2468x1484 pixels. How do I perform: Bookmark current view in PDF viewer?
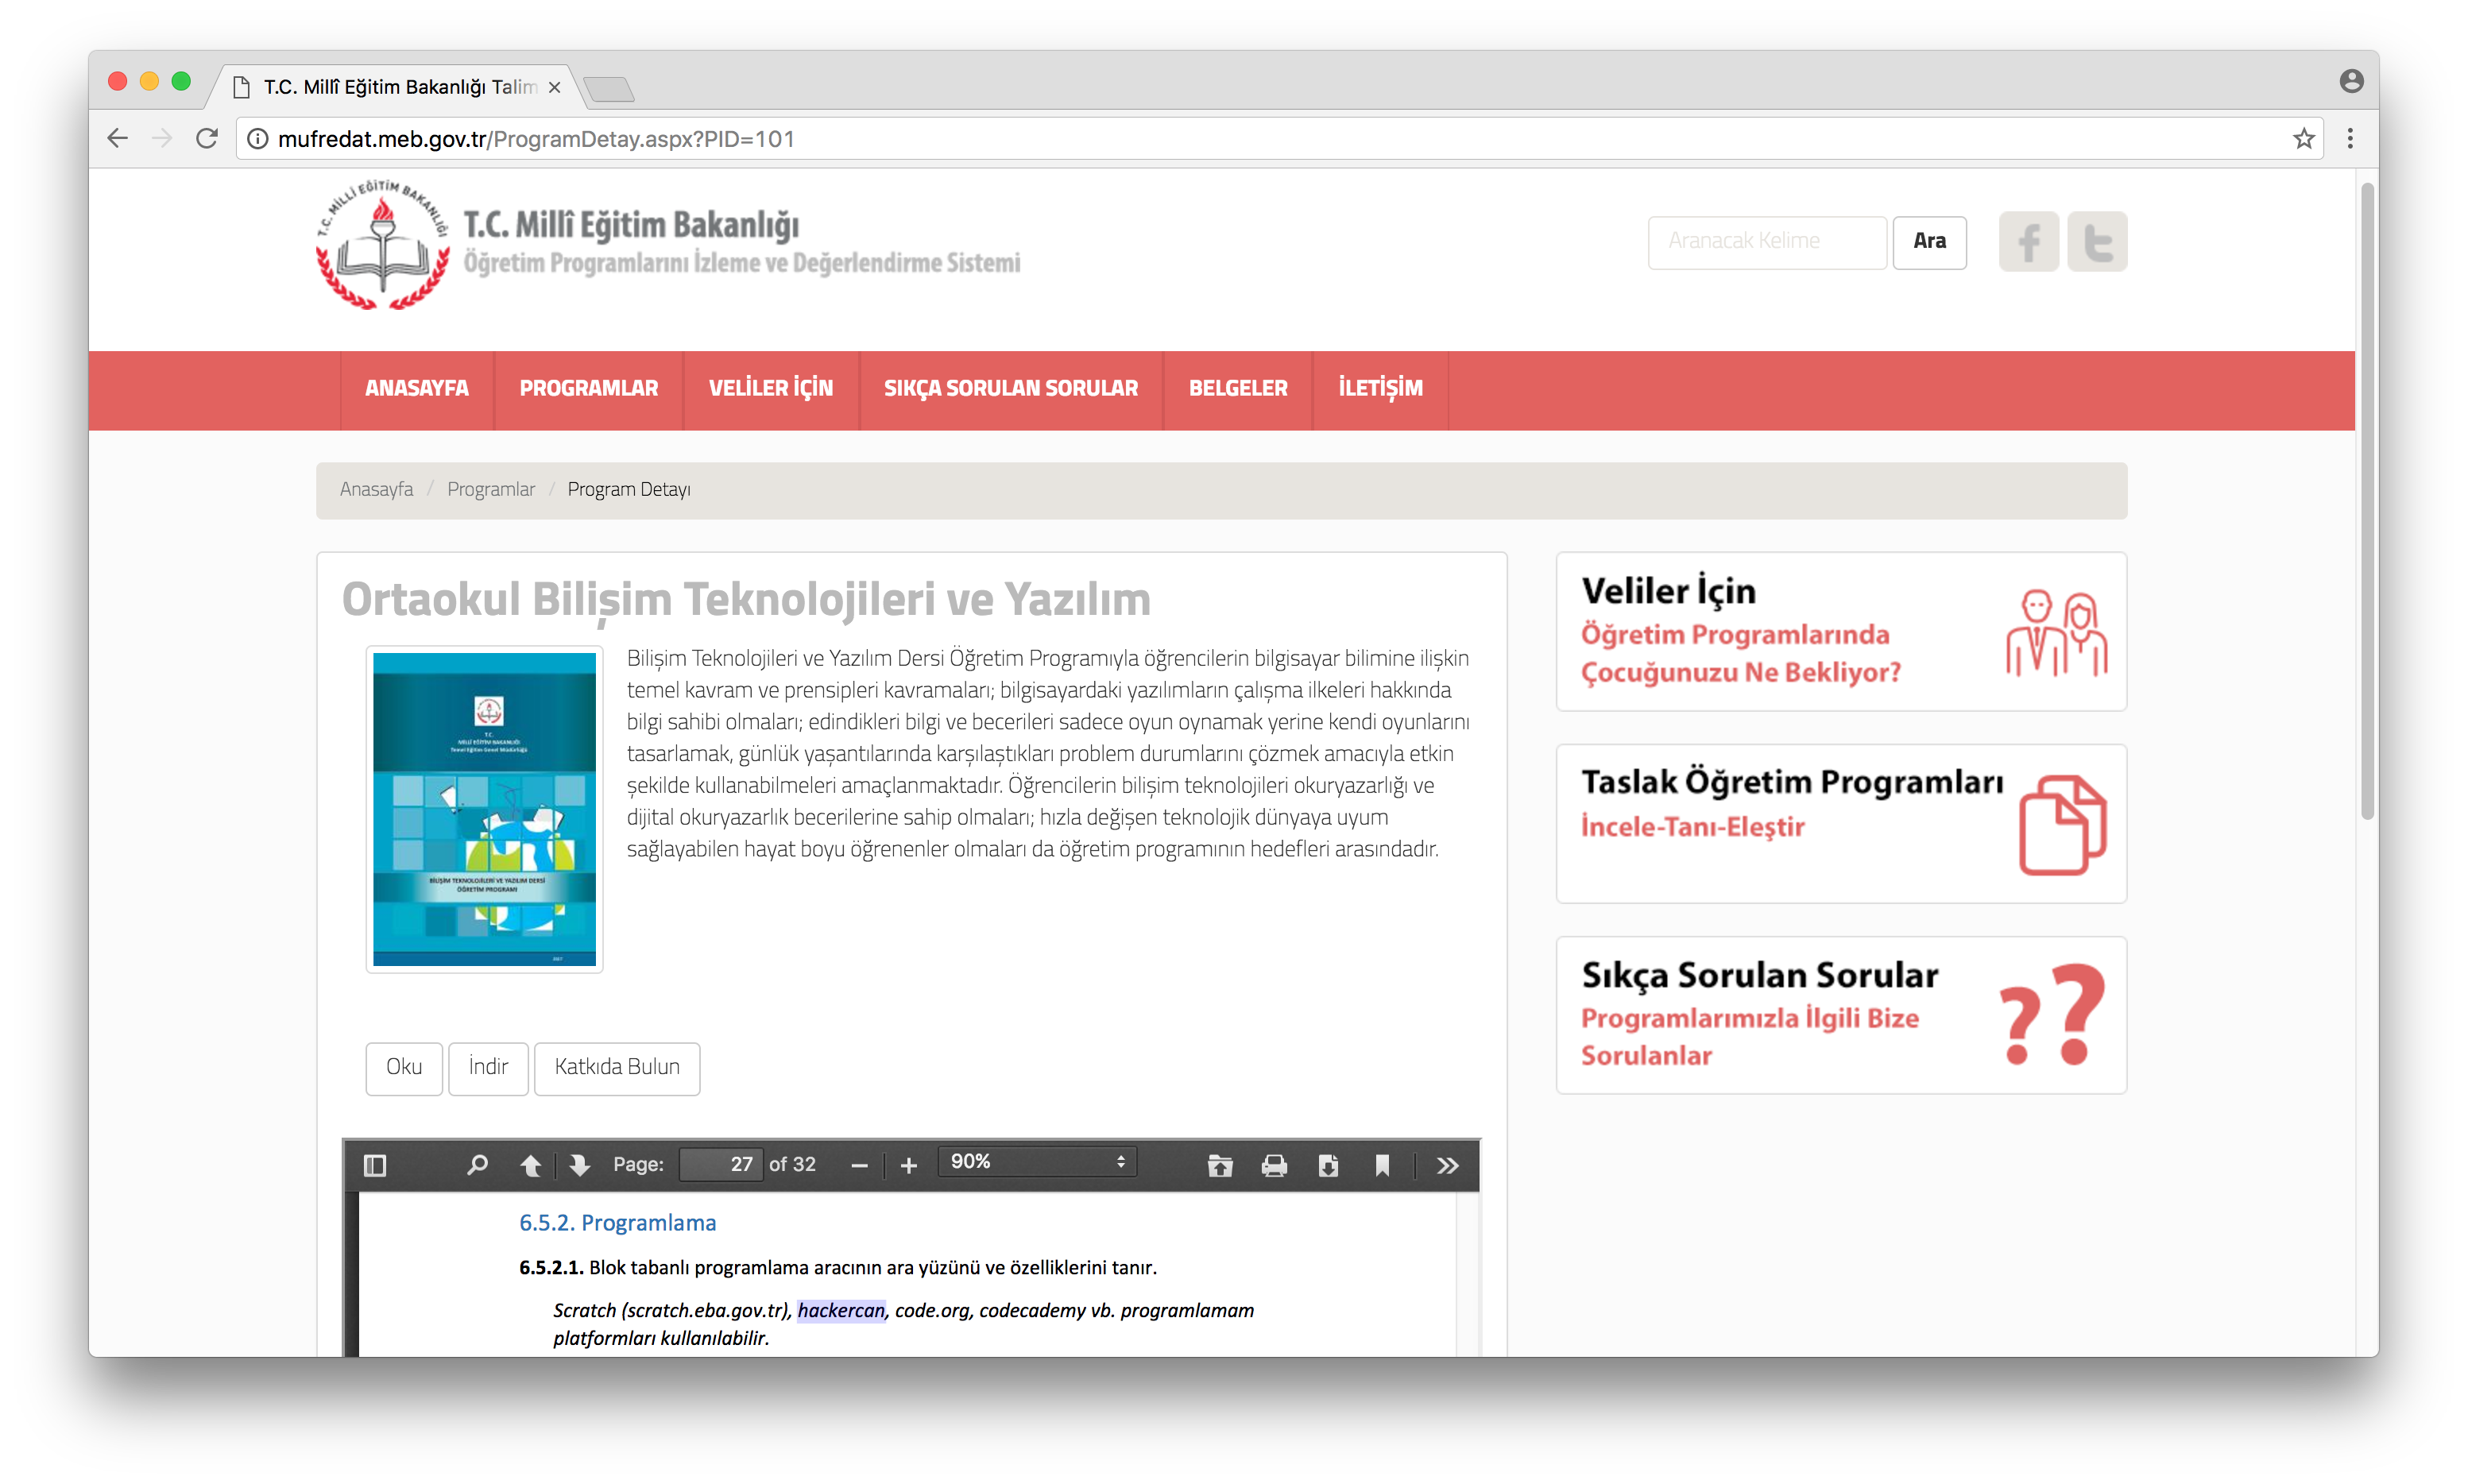click(x=1382, y=1165)
